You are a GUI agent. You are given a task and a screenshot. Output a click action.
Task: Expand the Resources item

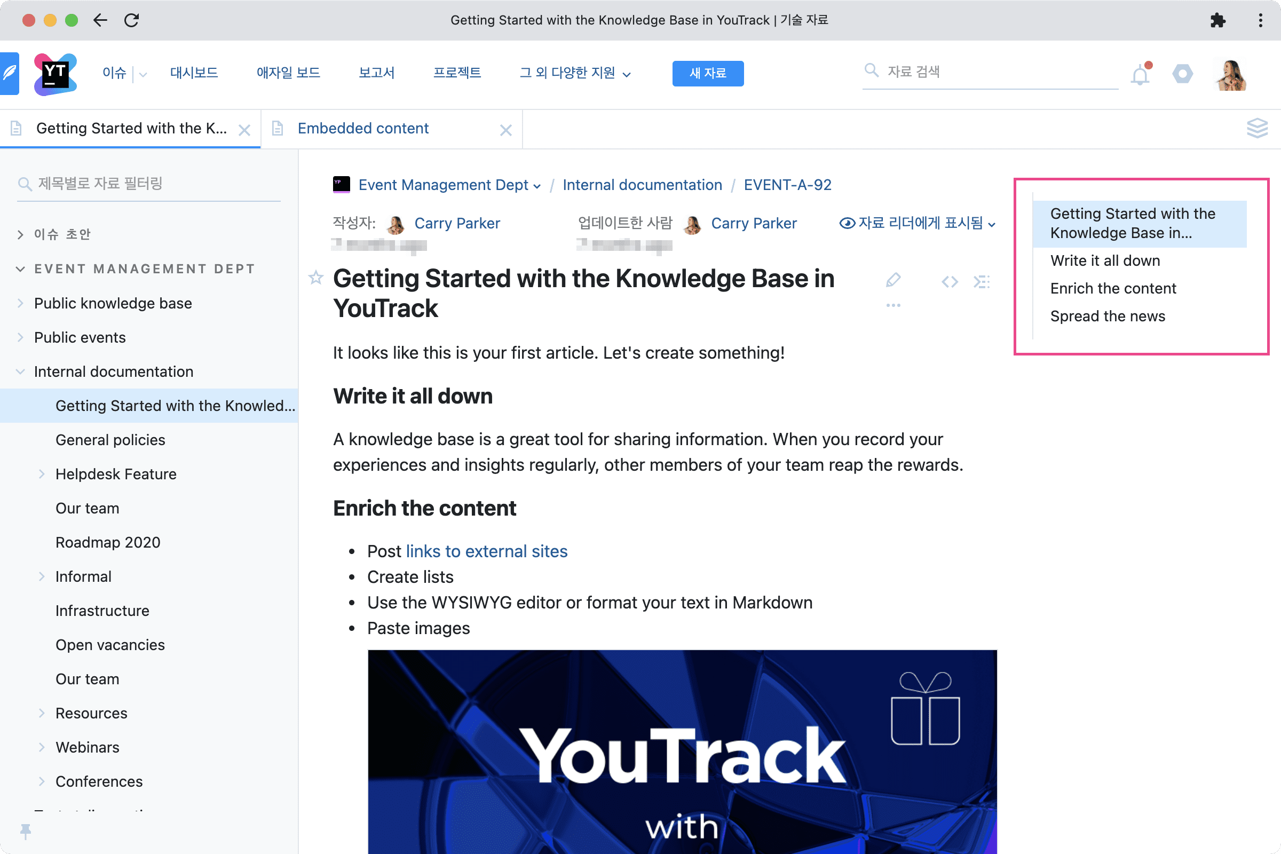coord(42,713)
